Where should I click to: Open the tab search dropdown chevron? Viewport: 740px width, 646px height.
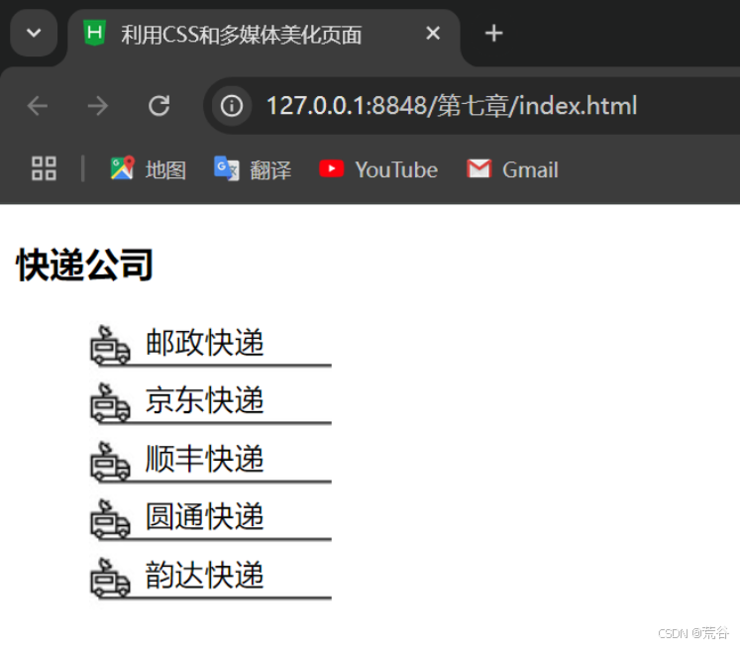(x=34, y=33)
